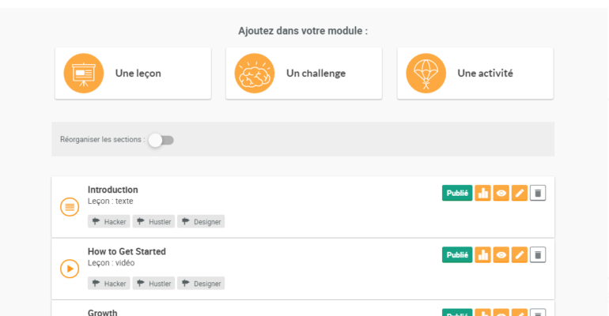Image resolution: width=609 pixels, height=316 pixels.
Task: Preview the Introduction lesson via eye icon
Action: [501, 193]
